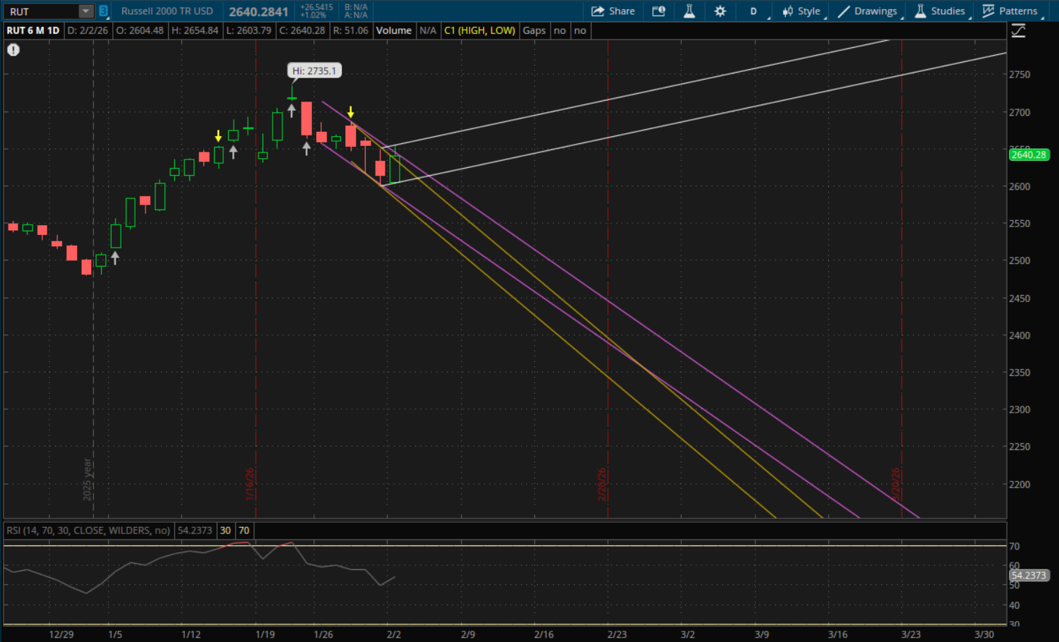
Task: Click the yellow down arrow above the late-January candle
Action: click(350, 113)
